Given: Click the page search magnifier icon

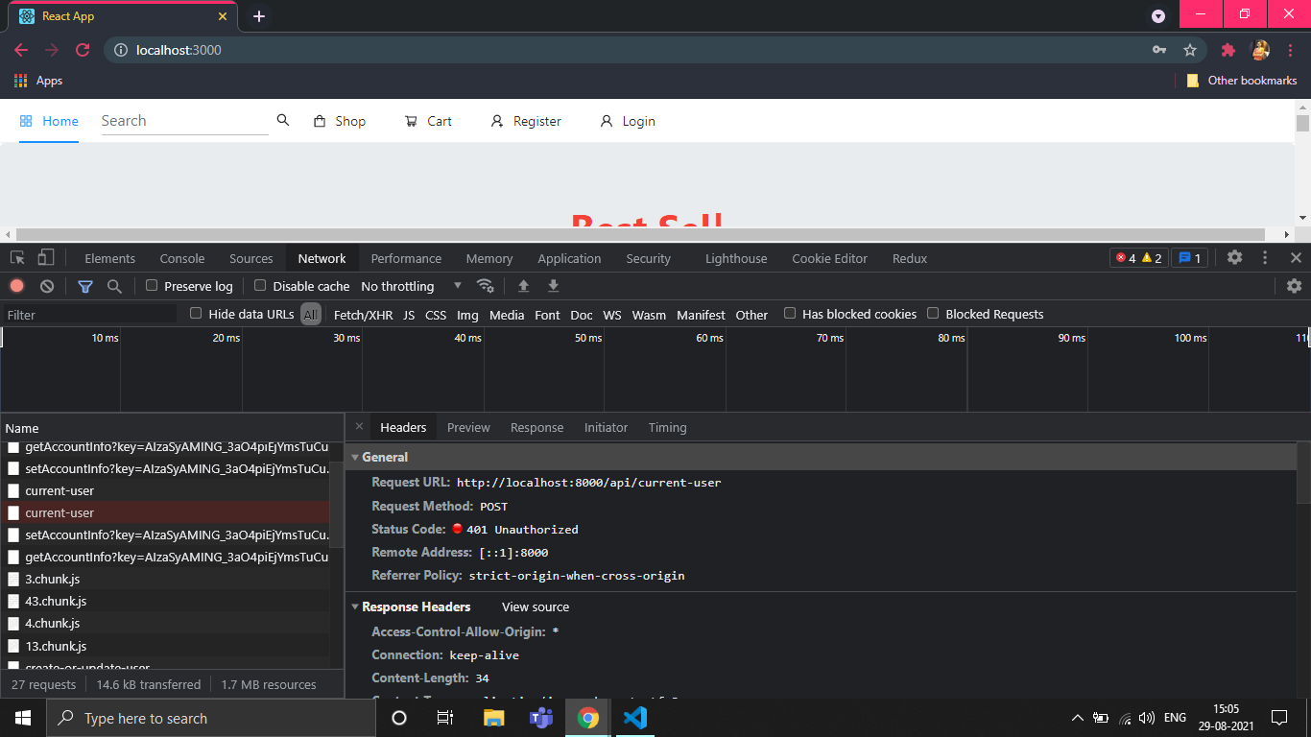Looking at the screenshot, I should click(x=283, y=120).
